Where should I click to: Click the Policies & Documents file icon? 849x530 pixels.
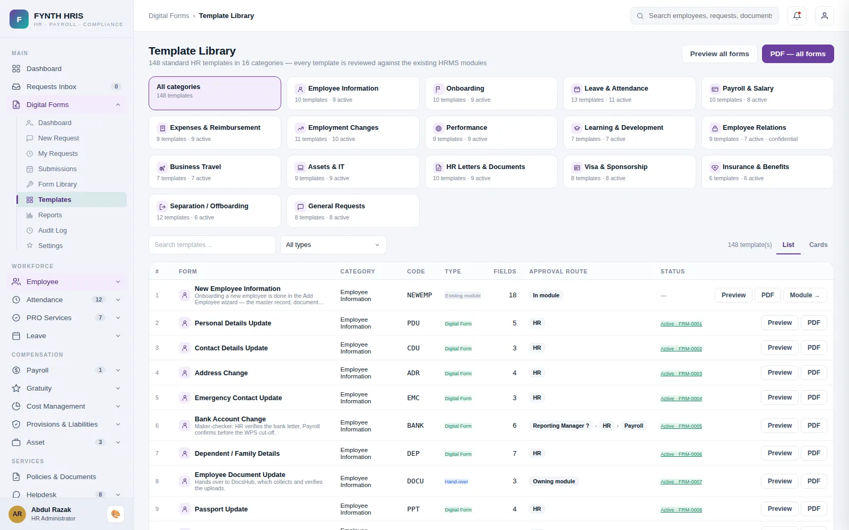coord(16,477)
